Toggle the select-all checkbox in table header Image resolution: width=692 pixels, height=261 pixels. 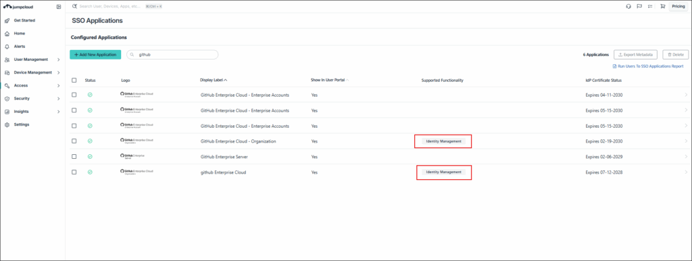(74, 80)
